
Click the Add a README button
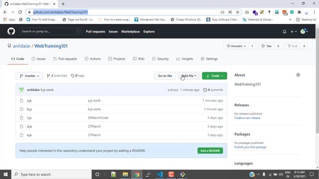pos(210,151)
